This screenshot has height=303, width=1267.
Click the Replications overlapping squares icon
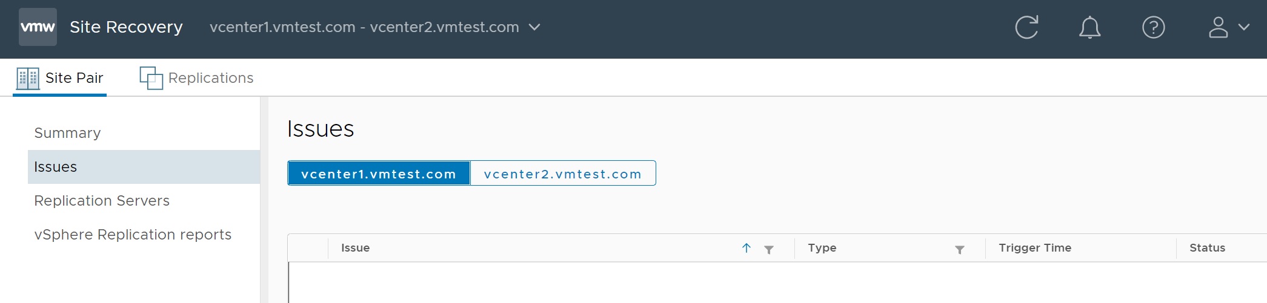pos(151,78)
